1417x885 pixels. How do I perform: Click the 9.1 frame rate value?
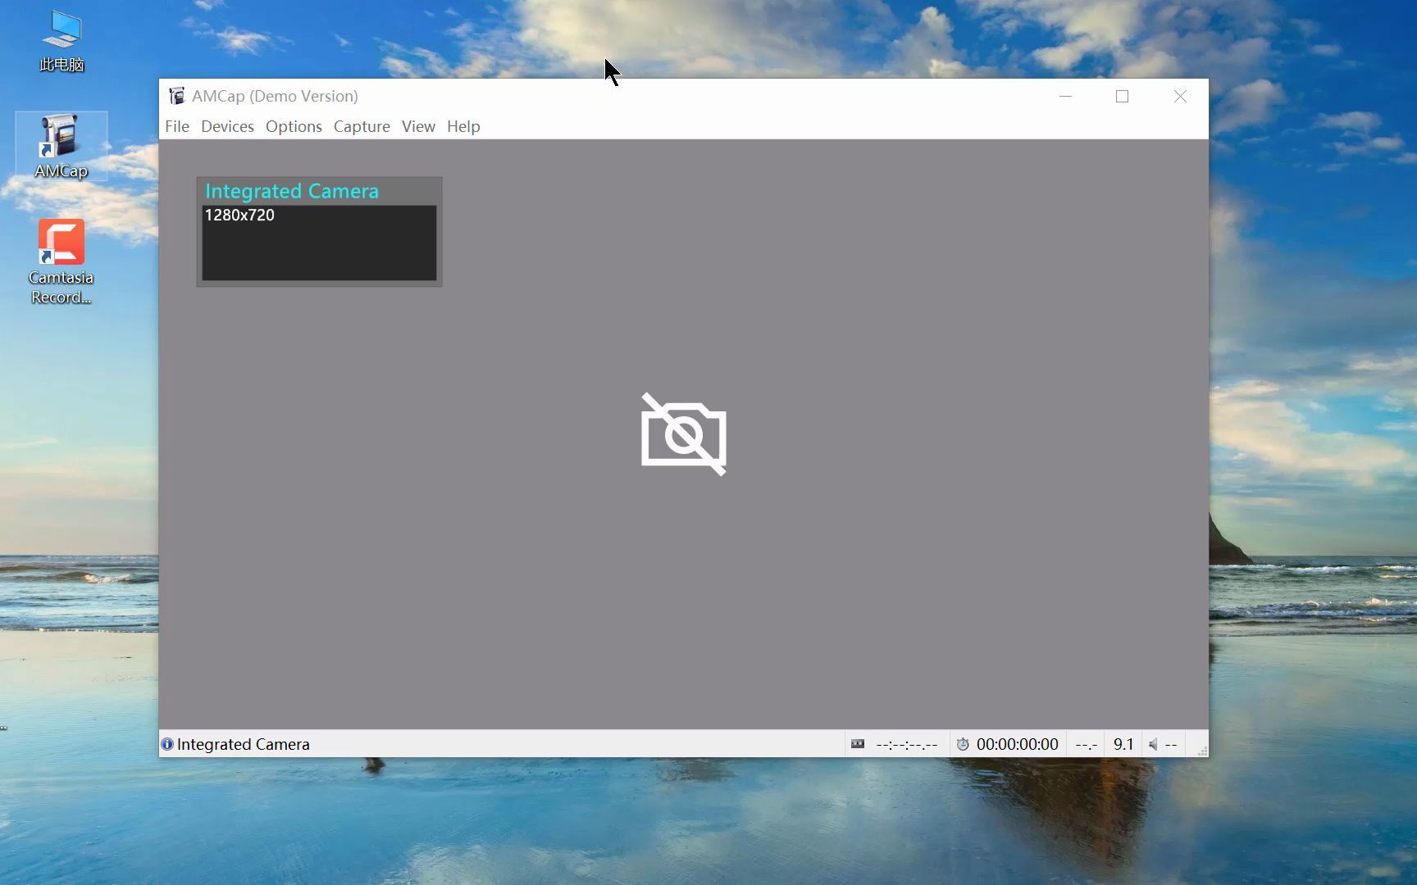coord(1123,744)
